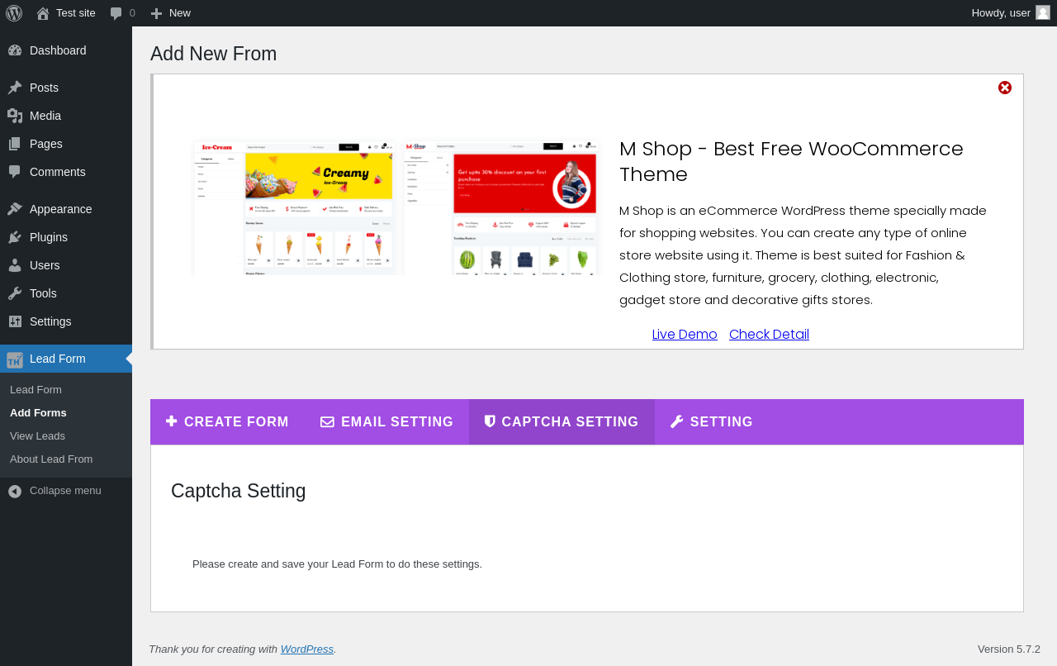Screen dimensions: 1057x666
Task: Open the Setting tab
Action: [x=711, y=422]
